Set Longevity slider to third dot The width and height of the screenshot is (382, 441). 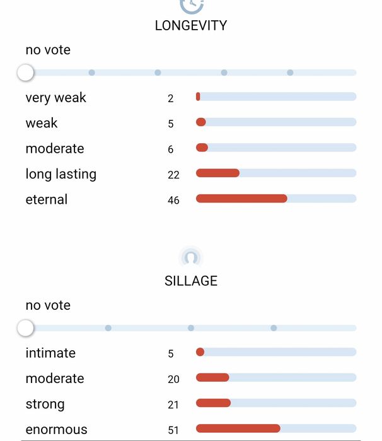(x=224, y=73)
